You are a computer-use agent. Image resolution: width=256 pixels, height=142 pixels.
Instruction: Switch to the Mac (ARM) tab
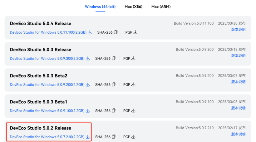click(x=161, y=7)
